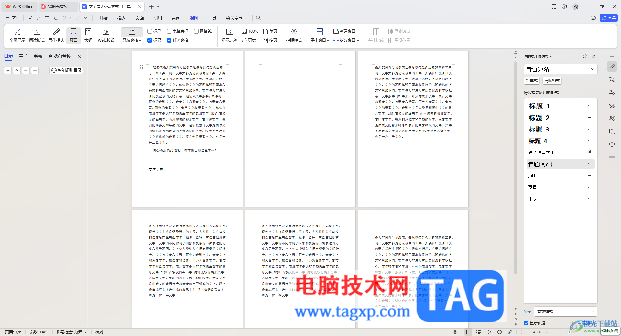Open the selection pane sidebar icon

(612, 79)
